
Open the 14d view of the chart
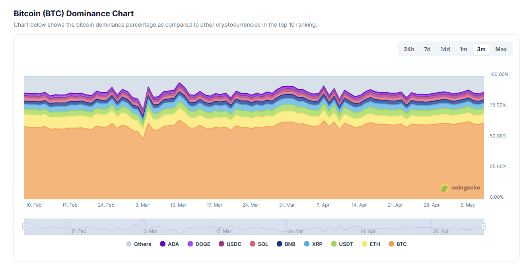[445, 49]
